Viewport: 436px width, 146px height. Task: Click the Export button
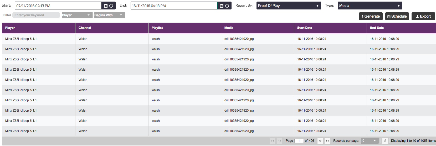(423, 16)
